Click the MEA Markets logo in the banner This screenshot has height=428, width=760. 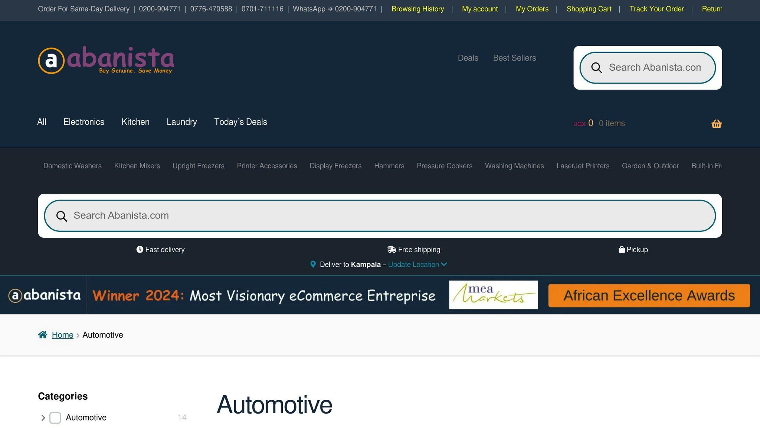pos(493,295)
